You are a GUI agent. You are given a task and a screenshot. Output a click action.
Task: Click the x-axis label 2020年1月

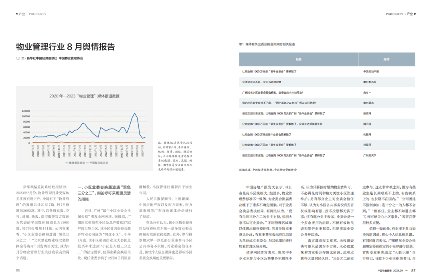(33, 151)
